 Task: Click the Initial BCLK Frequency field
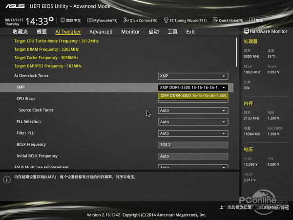tap(193, 156)
